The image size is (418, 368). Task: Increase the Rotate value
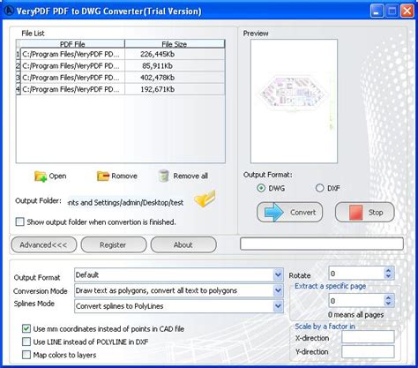click(x=388, y=271)
